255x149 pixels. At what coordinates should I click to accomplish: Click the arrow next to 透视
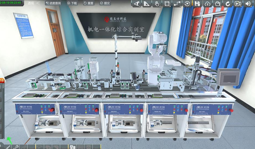coord(38,3)
